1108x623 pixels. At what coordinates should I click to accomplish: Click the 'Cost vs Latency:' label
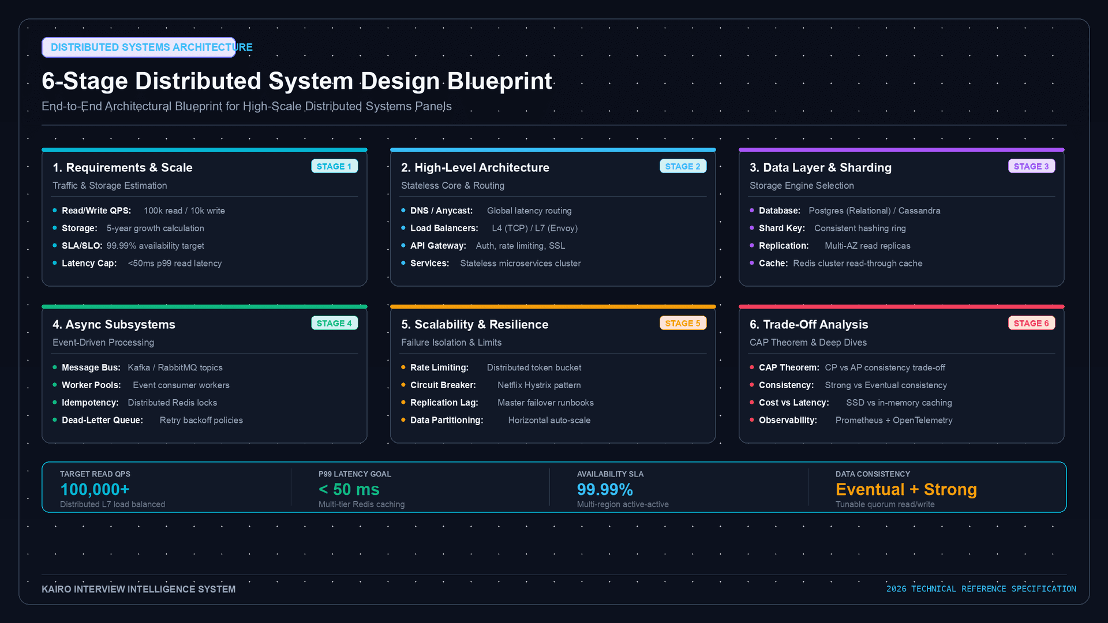click(793, 403)
